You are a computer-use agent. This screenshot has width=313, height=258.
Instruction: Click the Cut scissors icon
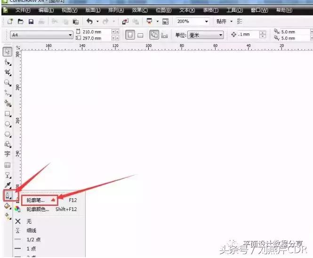55,21
